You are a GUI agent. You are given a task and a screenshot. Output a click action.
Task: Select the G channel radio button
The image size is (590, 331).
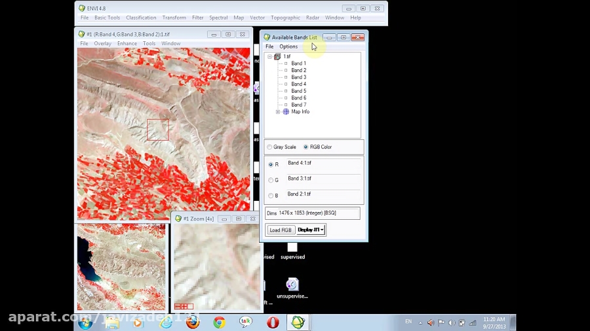pos(271,180)
